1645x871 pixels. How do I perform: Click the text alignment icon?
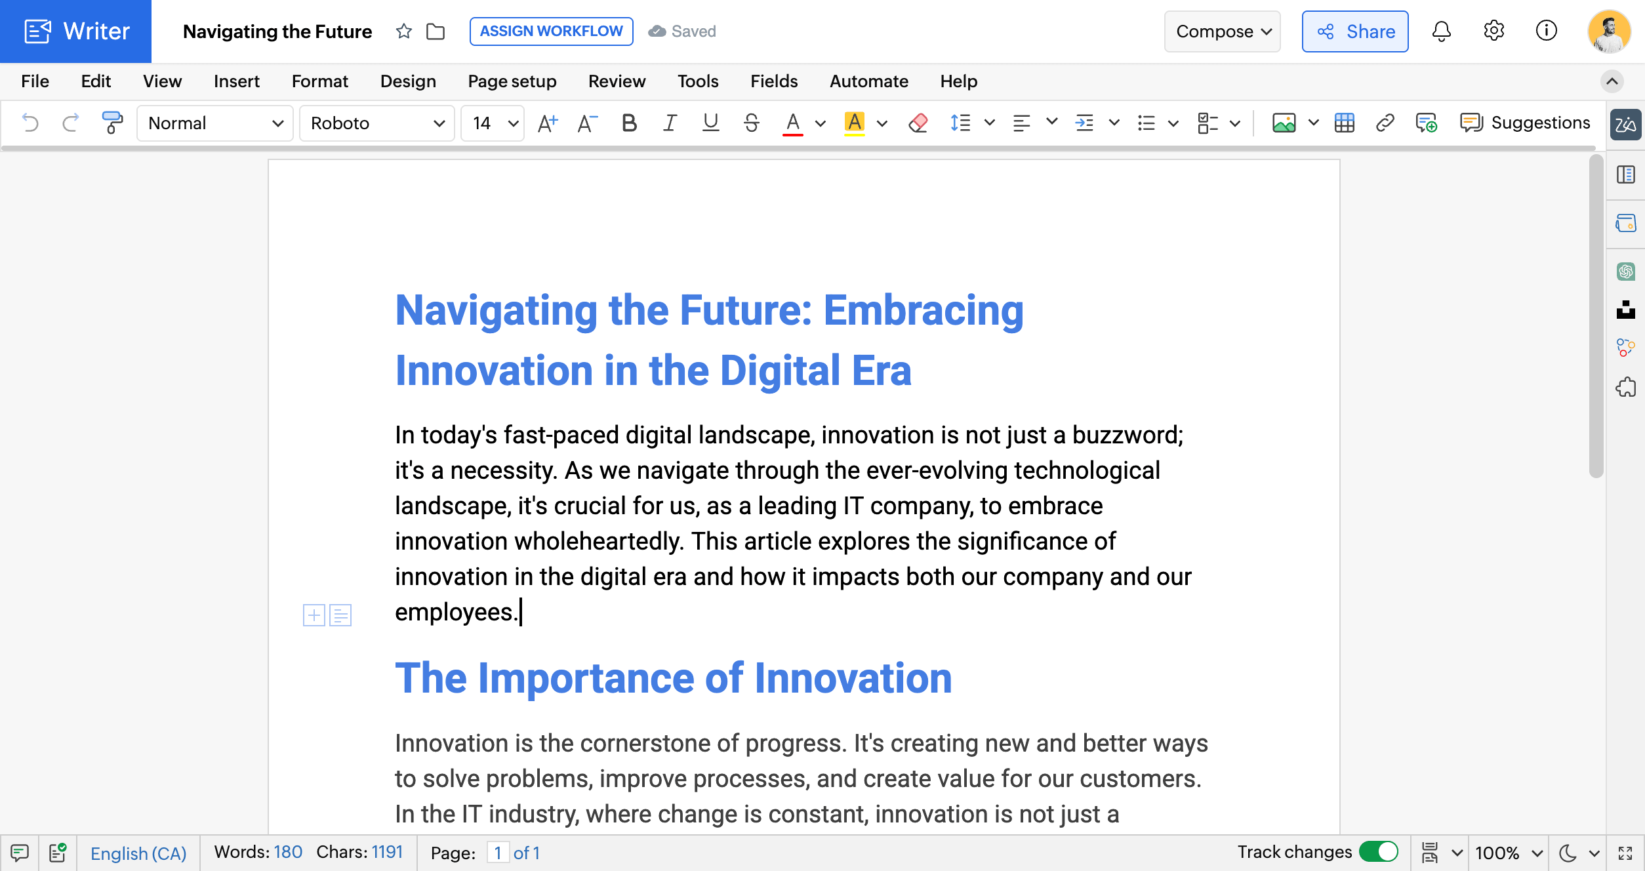tap(1021, 123)
